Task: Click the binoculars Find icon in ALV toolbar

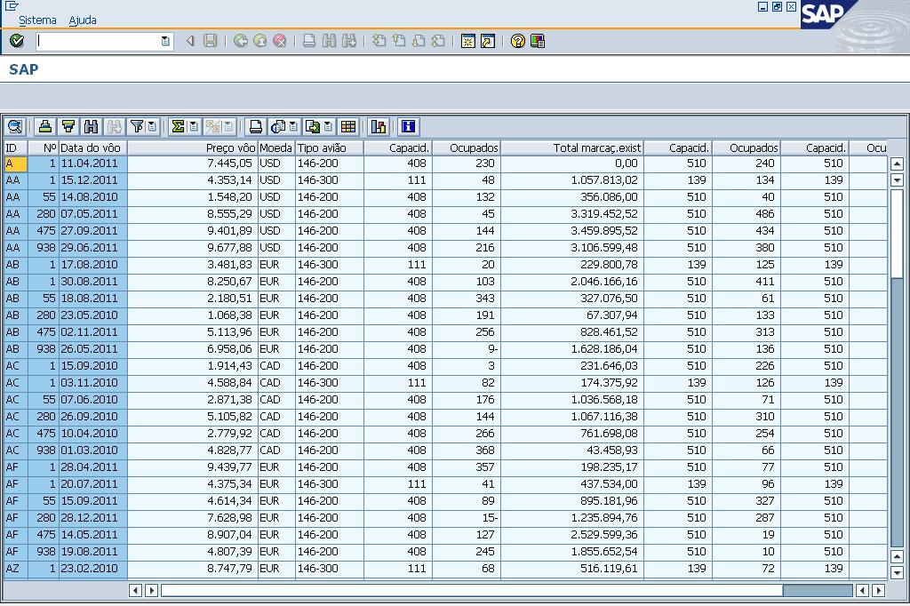Action: click(91, 127)
